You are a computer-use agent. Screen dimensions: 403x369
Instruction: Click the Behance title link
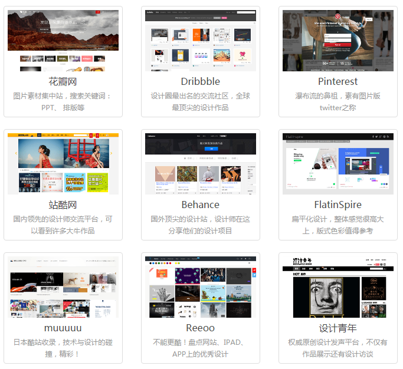click(201, 205)
